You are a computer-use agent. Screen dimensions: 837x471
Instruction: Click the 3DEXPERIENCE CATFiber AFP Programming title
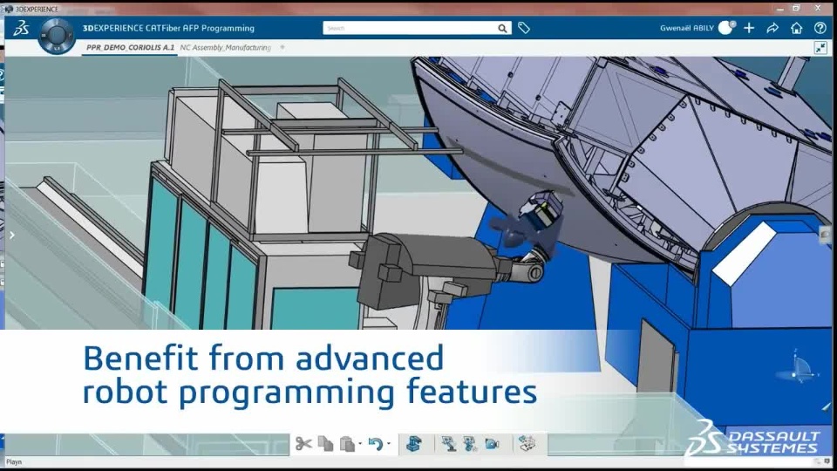tap(168, 28)
